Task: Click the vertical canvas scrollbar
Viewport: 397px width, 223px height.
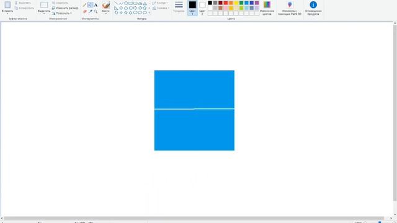Action: click(x=395, y=113)
